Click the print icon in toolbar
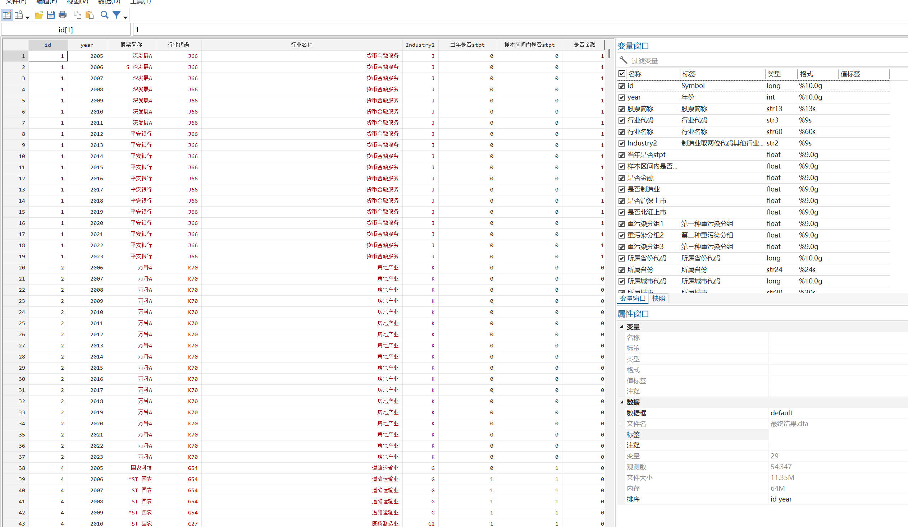The height and width of the screenshot is (527, 908). 62,15
